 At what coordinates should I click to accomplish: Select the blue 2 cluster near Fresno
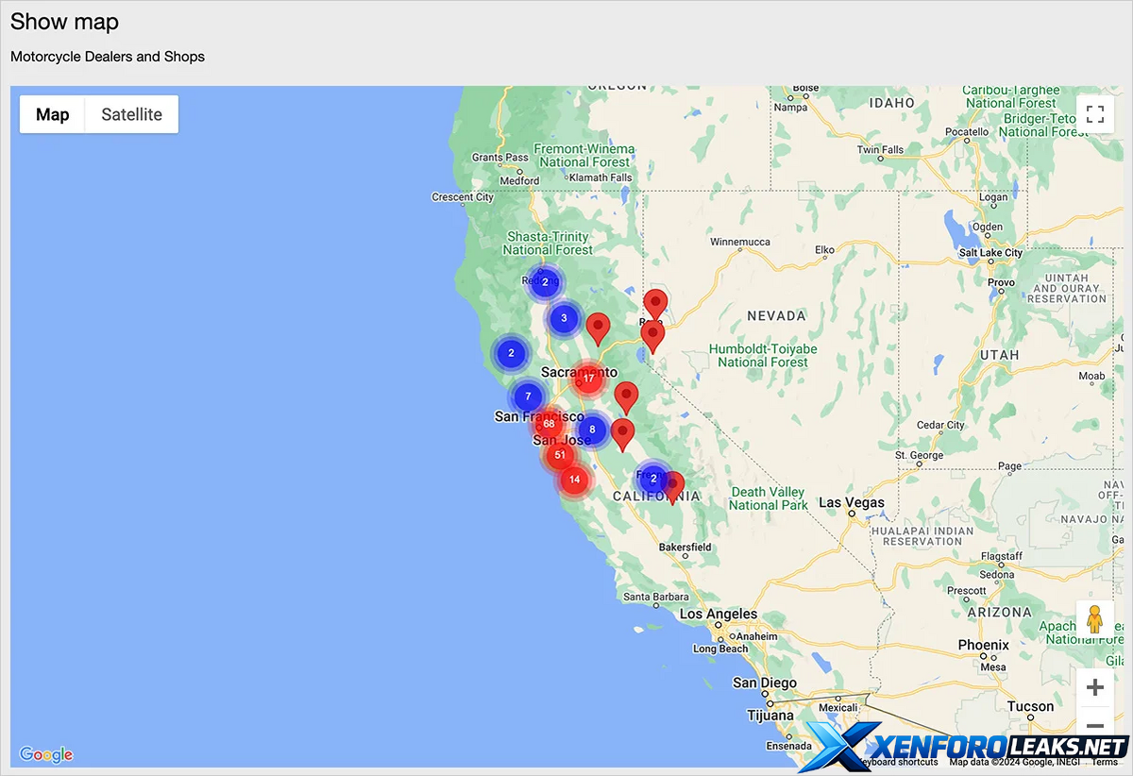click(x=652, y=479)
